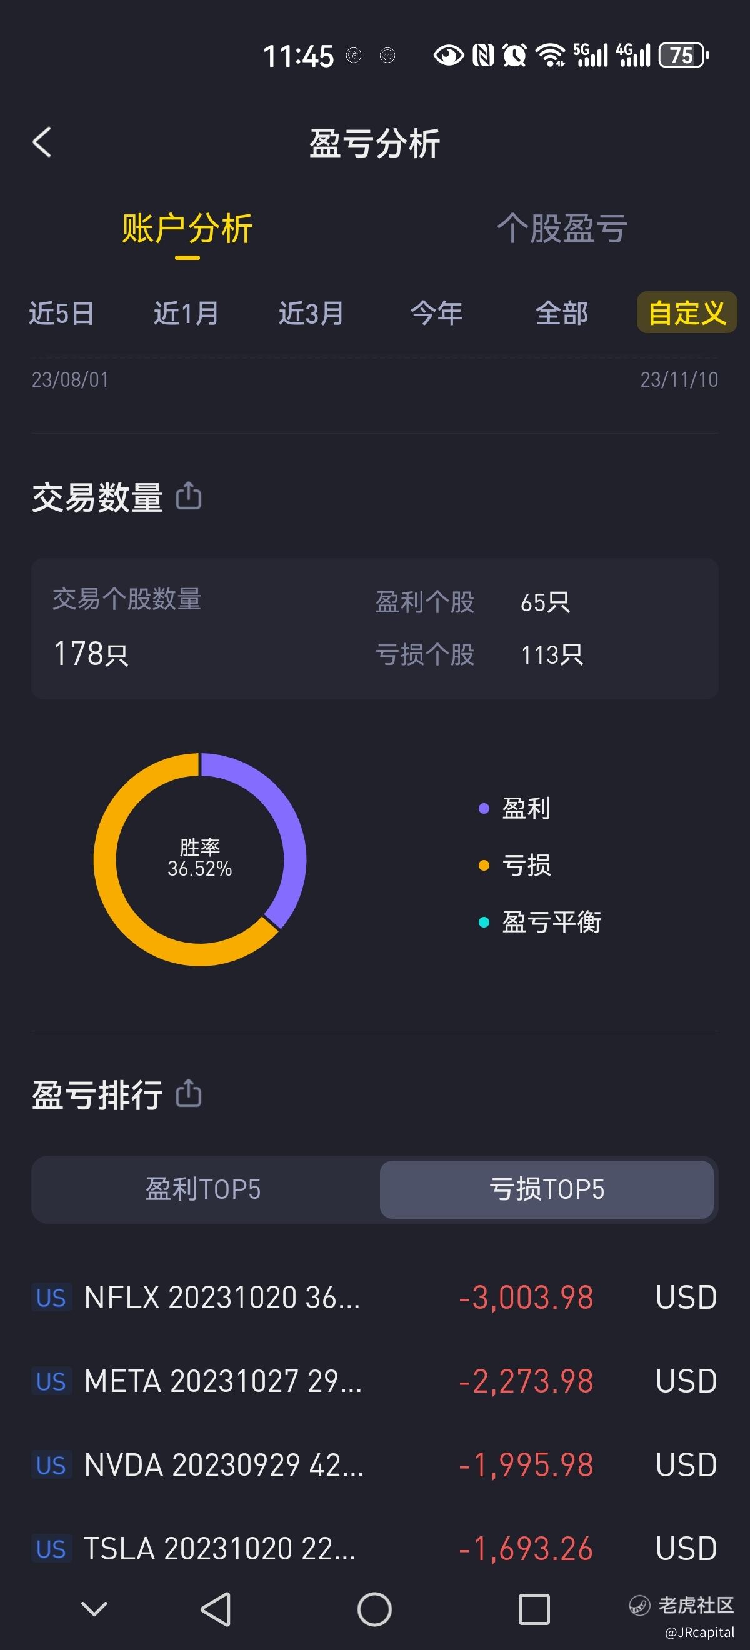The height and width of the screenshot is (1650, 750).
Task: Choose 近1月 time range
Action: point(186,313)
